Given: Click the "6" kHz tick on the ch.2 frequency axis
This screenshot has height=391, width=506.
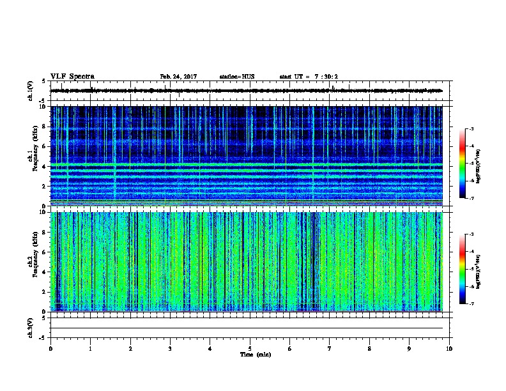Looking at the screenshot, I should pyautogui.click(x=44, y=252).
